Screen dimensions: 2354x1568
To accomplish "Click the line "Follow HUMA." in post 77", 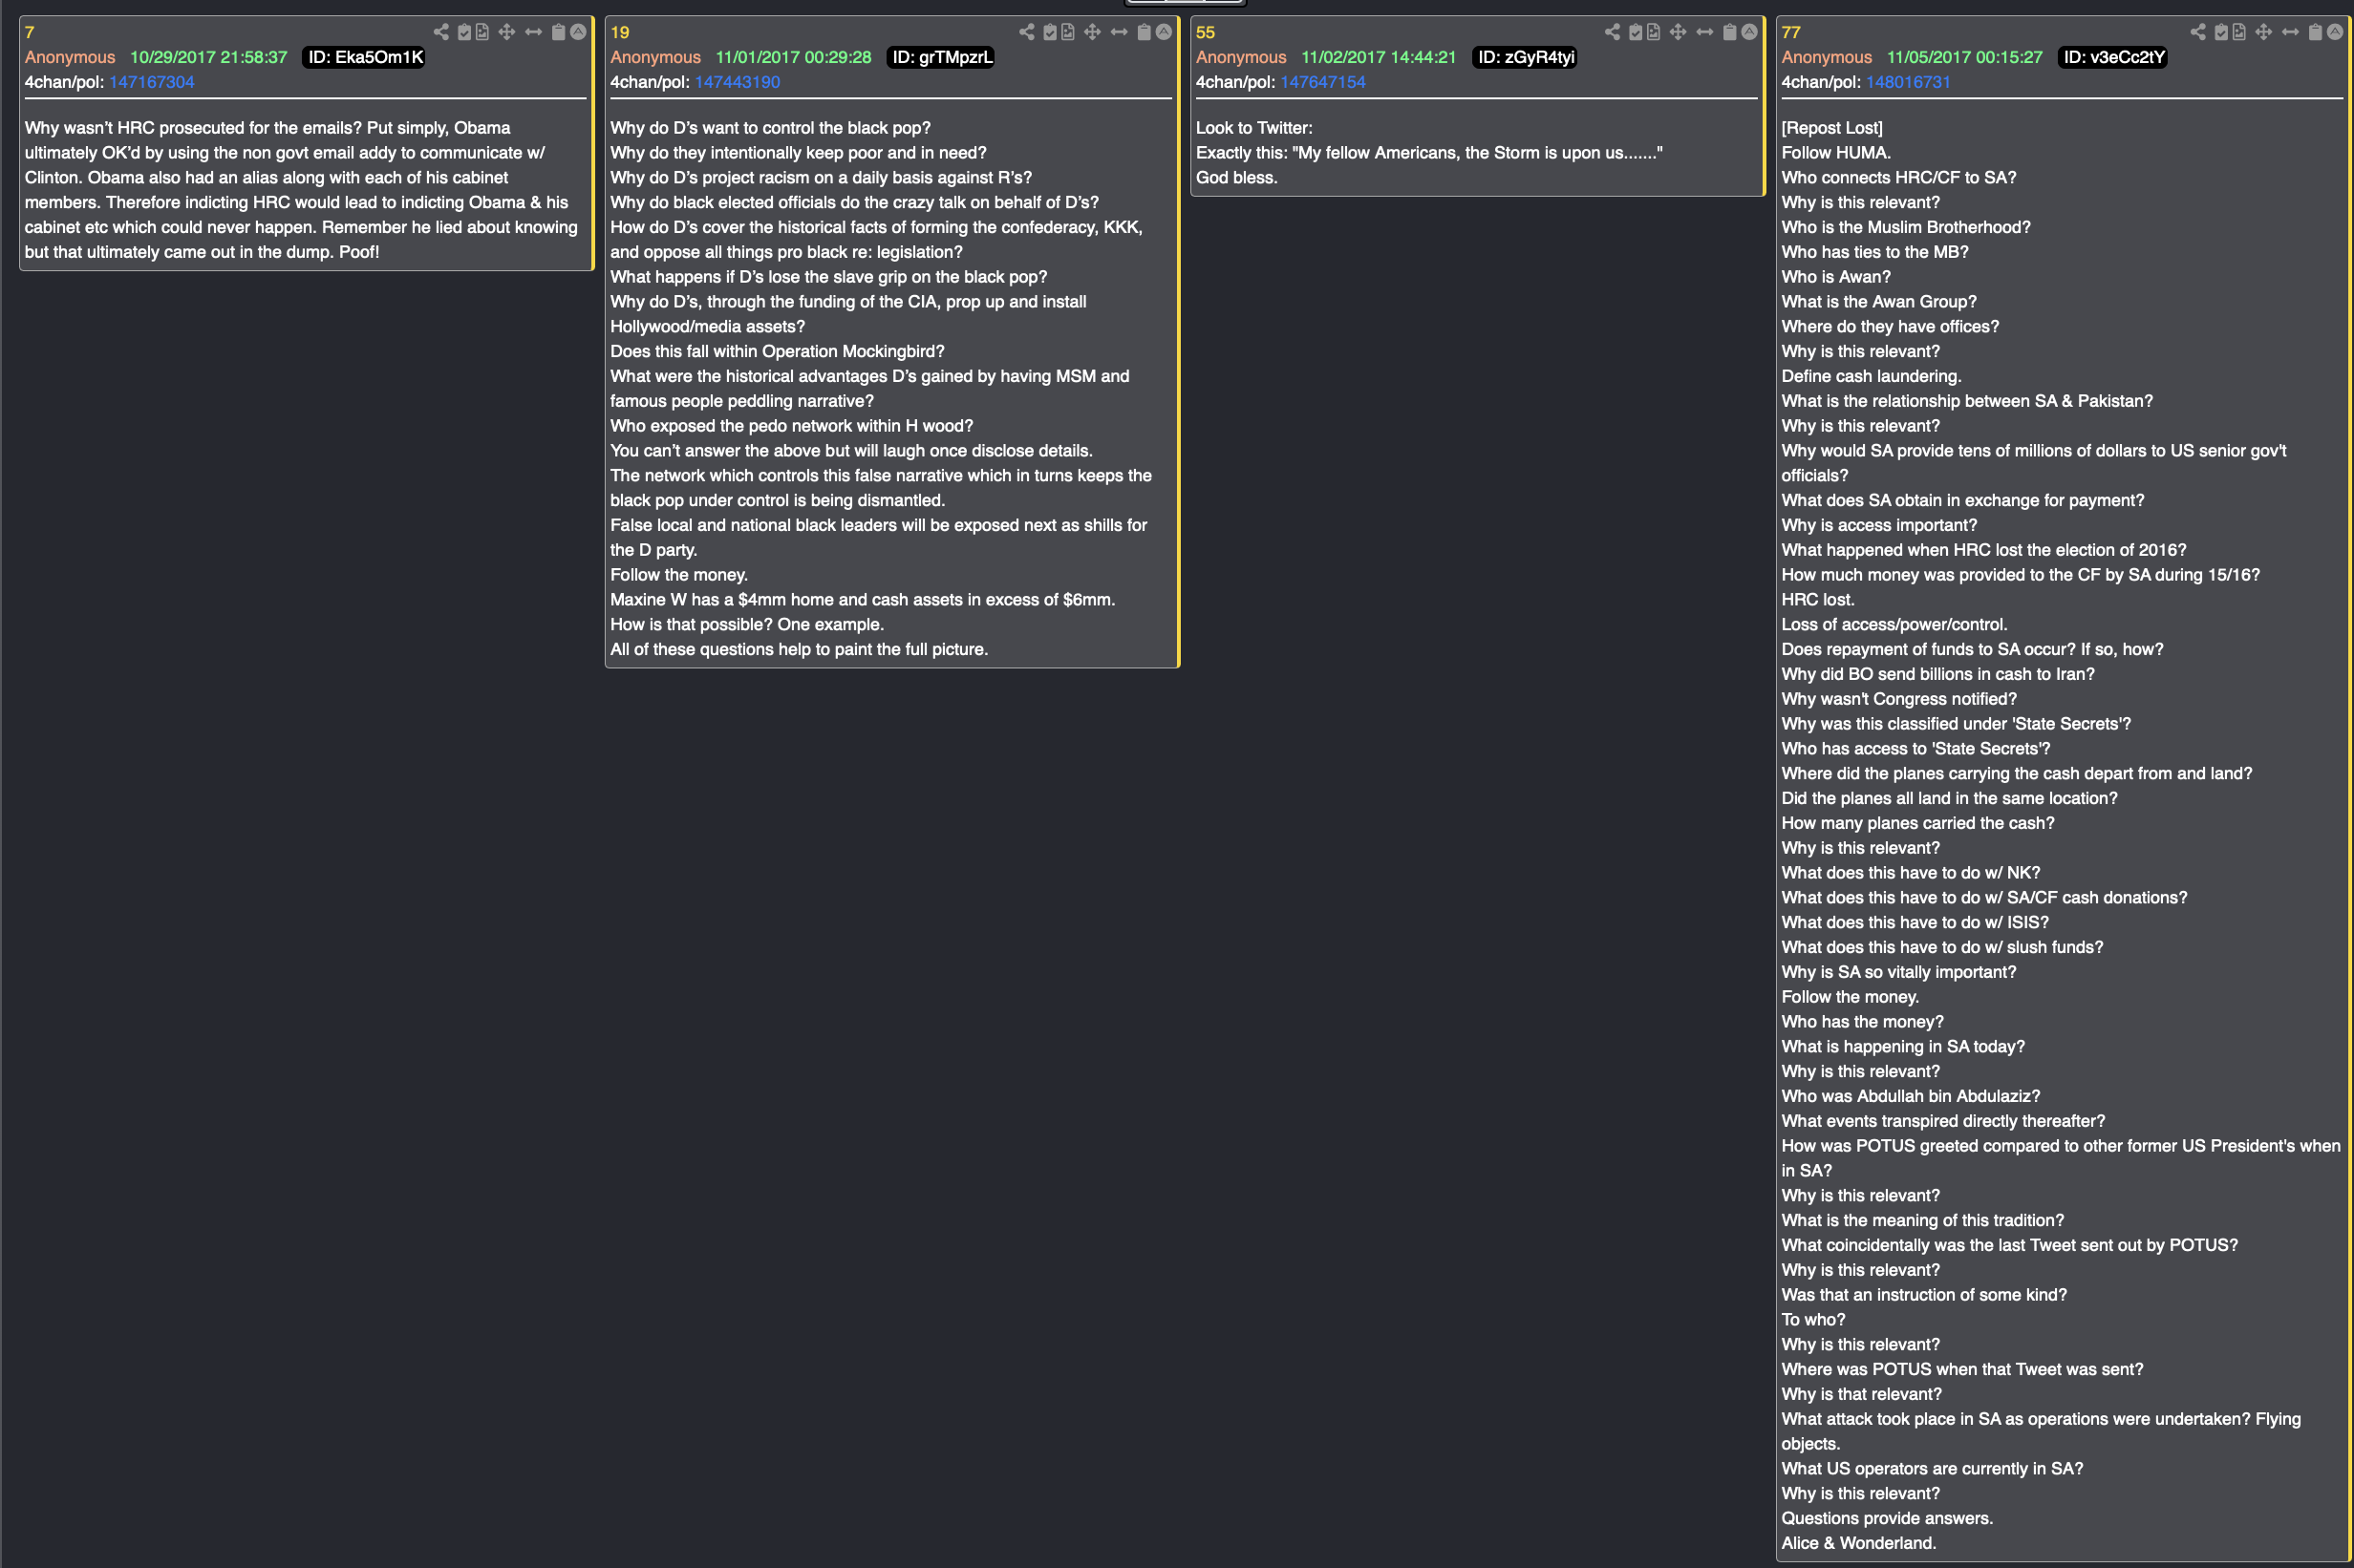I will click(x=1836, y=152).
